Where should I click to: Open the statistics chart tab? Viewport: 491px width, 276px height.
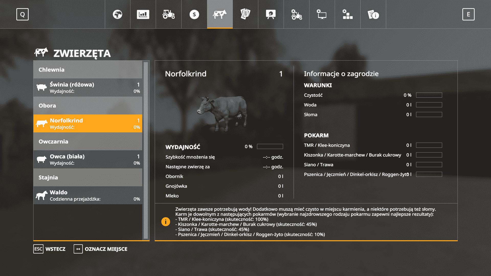[x=143, y=14]
